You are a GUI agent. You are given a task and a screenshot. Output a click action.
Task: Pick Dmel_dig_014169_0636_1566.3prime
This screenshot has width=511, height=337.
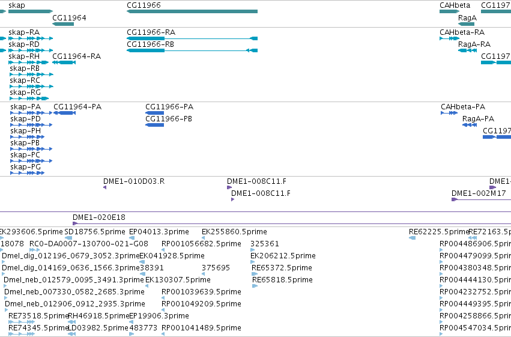[4, 274]
